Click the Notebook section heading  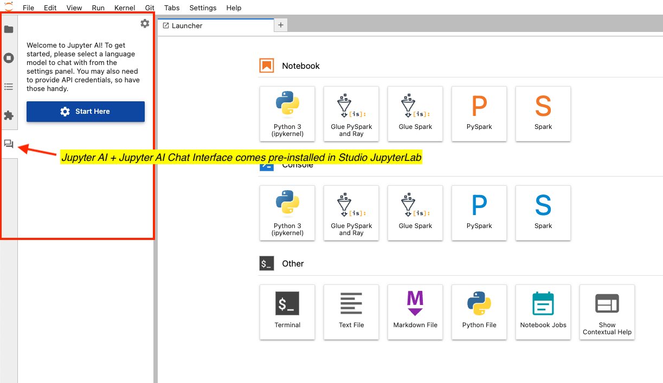301,66
